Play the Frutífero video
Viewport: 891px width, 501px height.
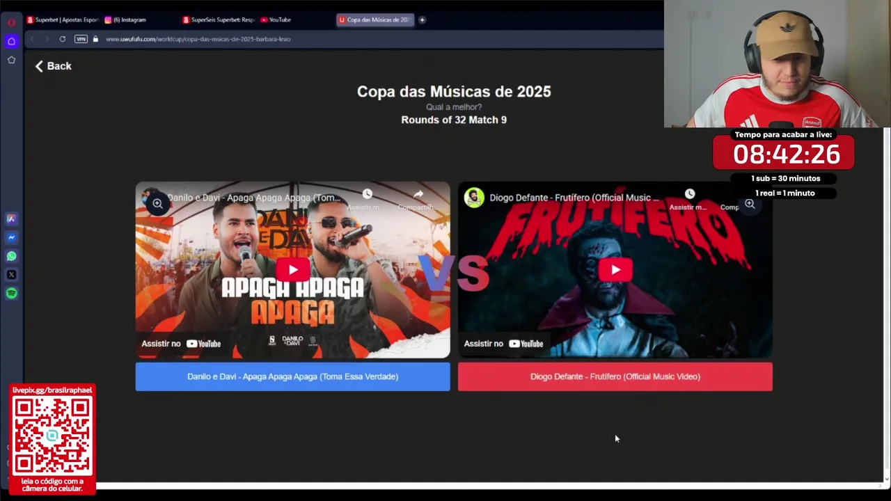coord(615,270)
